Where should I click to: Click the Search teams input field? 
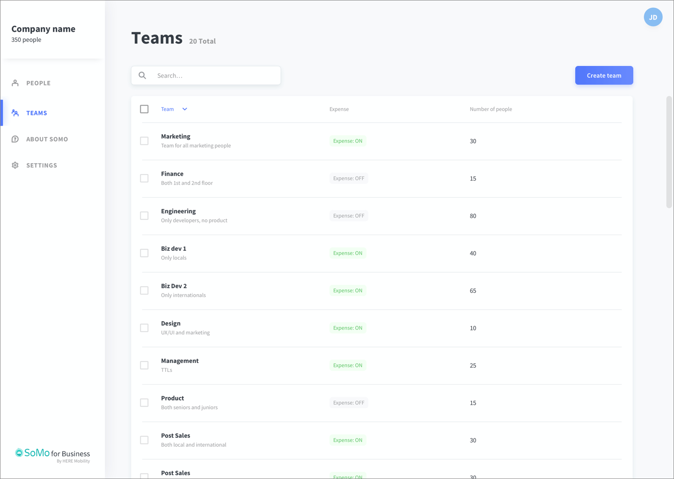[x=206, y=75]
